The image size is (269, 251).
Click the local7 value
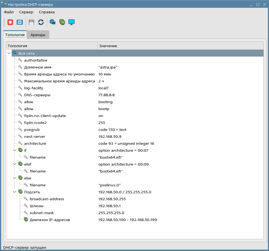point(103,88)
